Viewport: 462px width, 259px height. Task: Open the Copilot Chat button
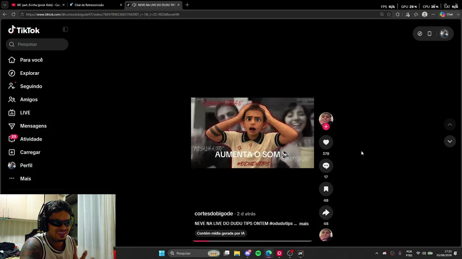[446, 14]
